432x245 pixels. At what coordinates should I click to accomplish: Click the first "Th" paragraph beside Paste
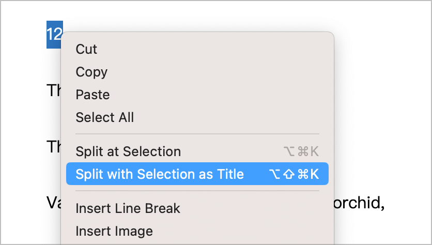54,90
